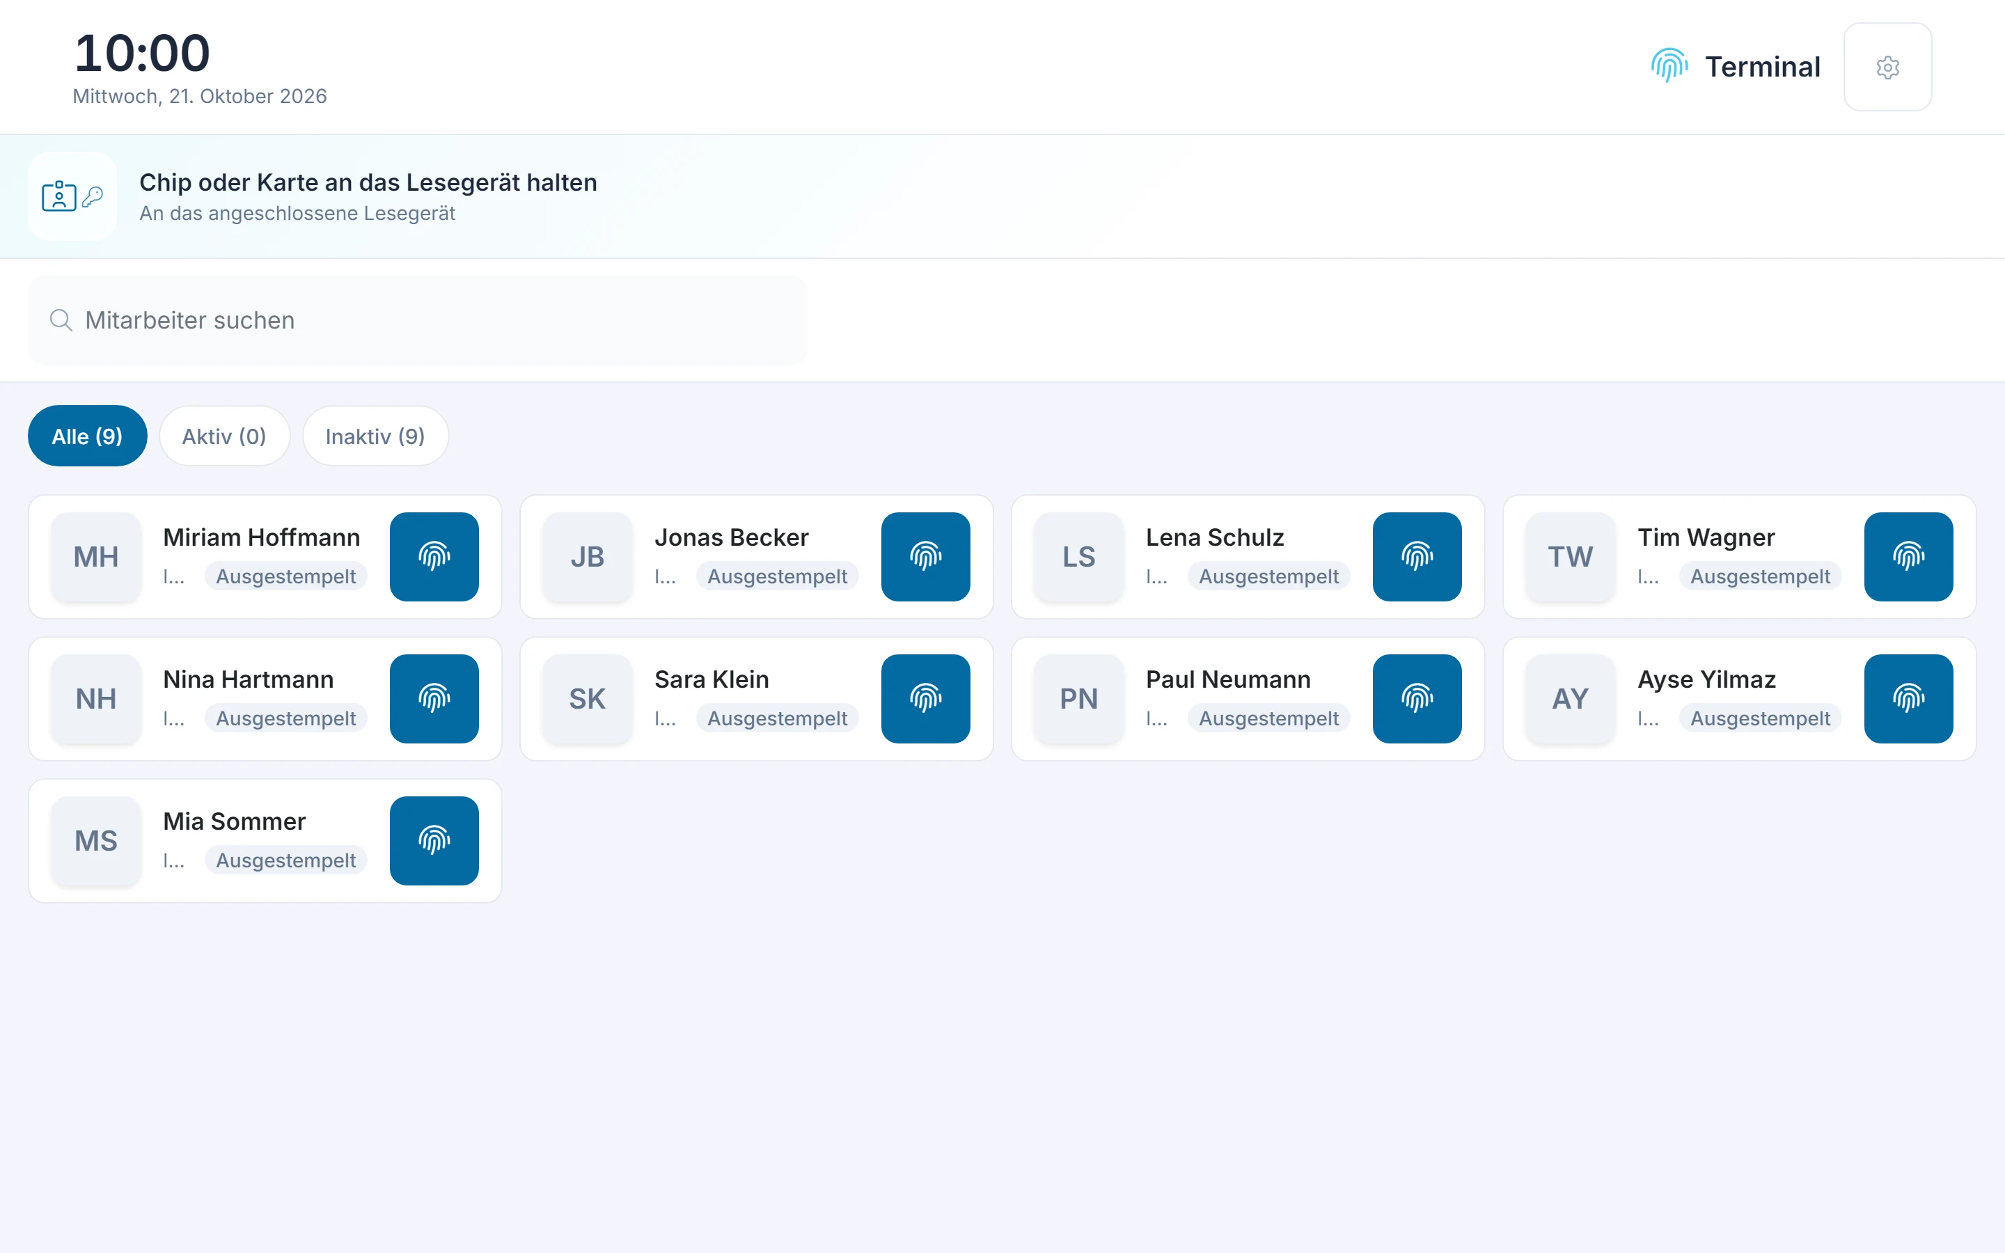Show the Inaktiv (9) filter
This screenshot has height=1253, width=2005.
point(375,436)
